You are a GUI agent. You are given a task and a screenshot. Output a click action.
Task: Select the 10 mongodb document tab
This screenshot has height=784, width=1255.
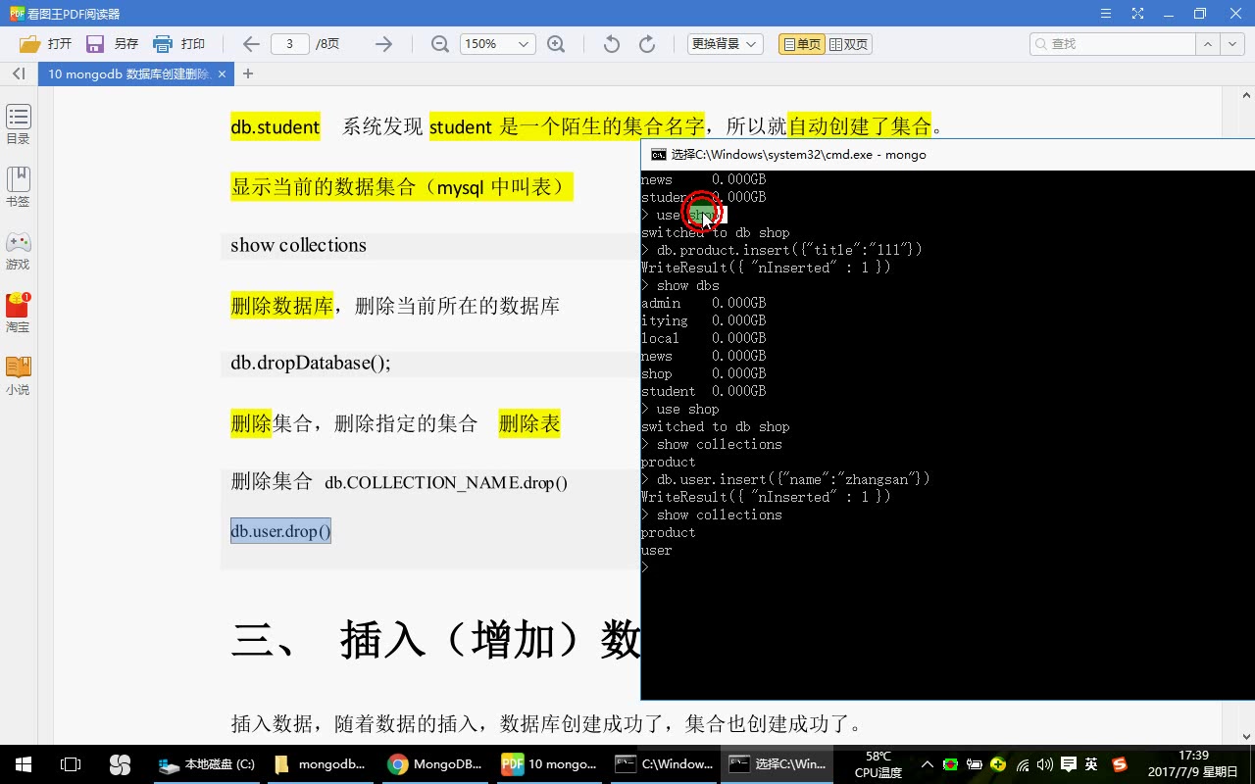pyautogui.click(x=125, y=73)
